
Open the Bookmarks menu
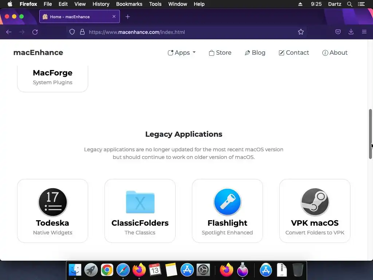point(129,4)
